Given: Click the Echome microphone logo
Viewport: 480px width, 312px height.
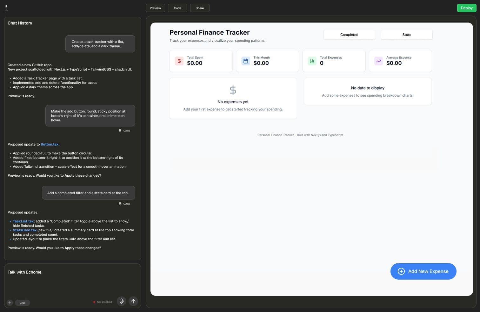Looking at the screenshot, I should pos(6,8).
